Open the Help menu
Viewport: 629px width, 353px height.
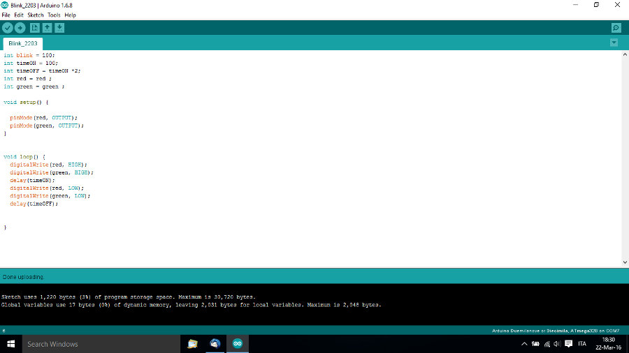click(70, 15)
